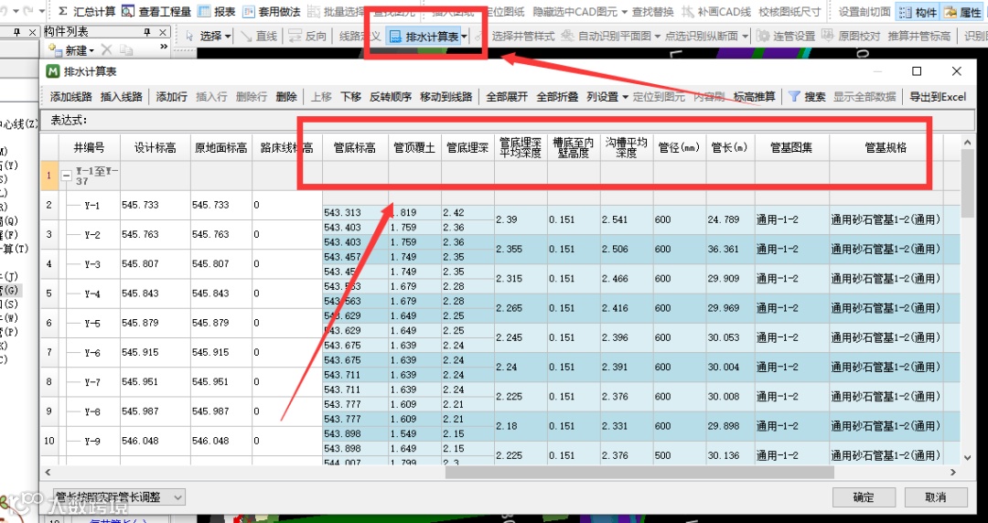The image size is (988, 523).
Task: Click 标高推算 elevation calculation
Action: pyautogui.click(x=754, y=96)
